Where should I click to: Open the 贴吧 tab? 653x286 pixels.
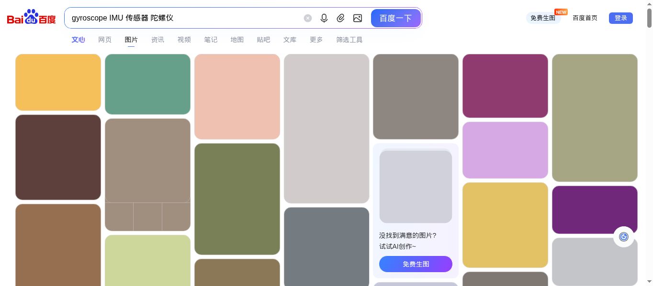[263, 40]
